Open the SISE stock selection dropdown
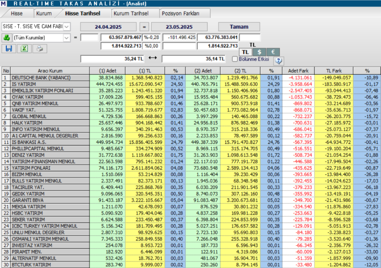Screen dimensions: 381x268 67,27
